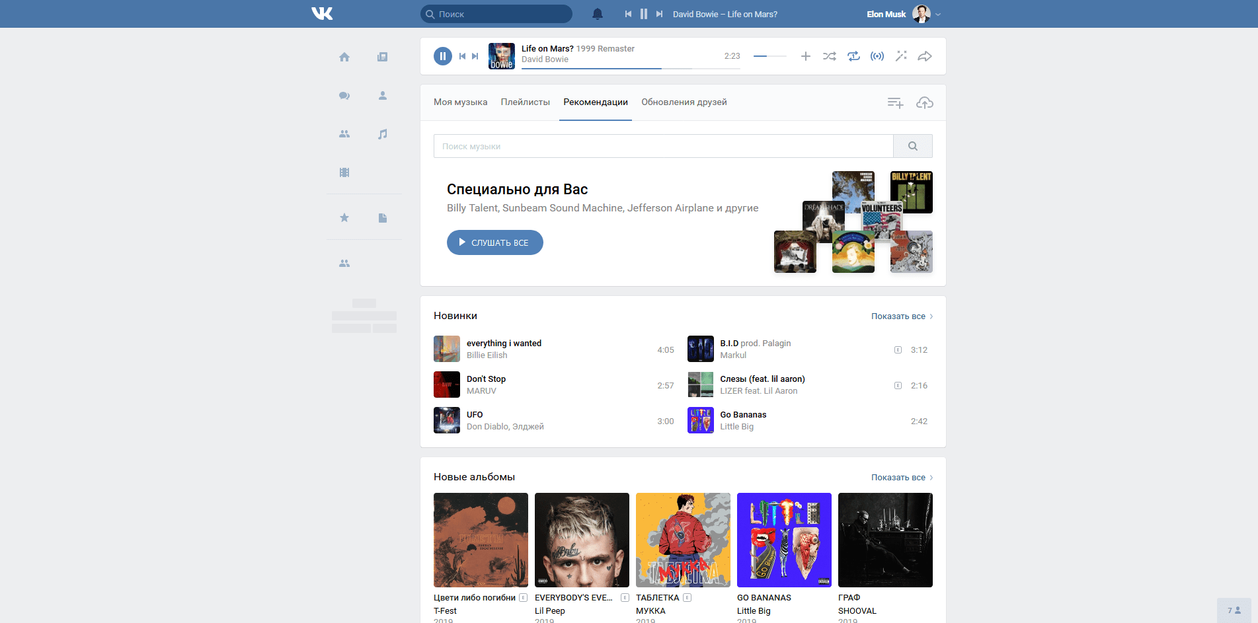Open bookmarks star sidebar icon

[x=344, y=218]
